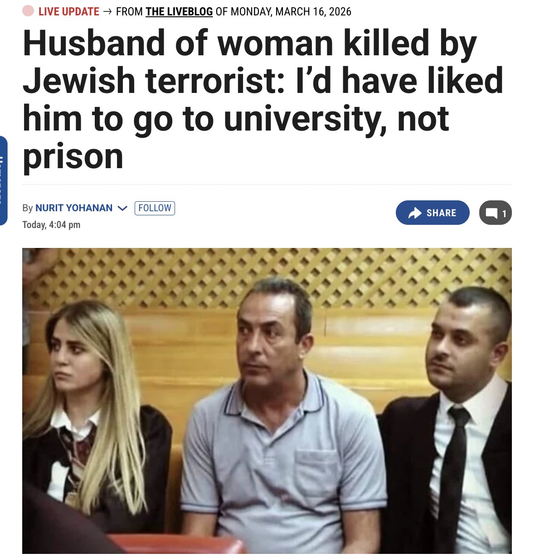
Task: Open comments via the speech bubble icon
Action: [x=491, y=213]
